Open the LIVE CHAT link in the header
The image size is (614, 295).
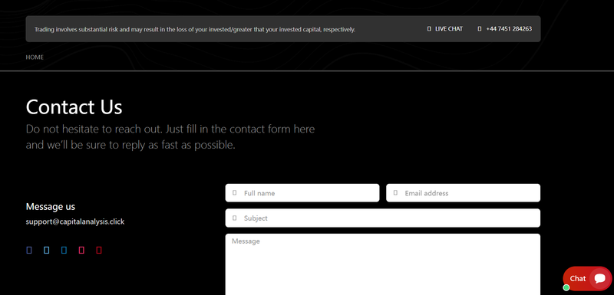click(x=449, y=29)
